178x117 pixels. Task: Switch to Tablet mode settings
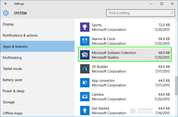[37, 69]
